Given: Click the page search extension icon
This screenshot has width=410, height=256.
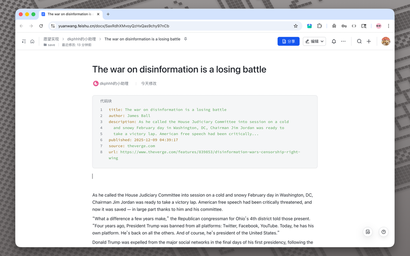Looking at the screenshot, I should pos(364,26).
